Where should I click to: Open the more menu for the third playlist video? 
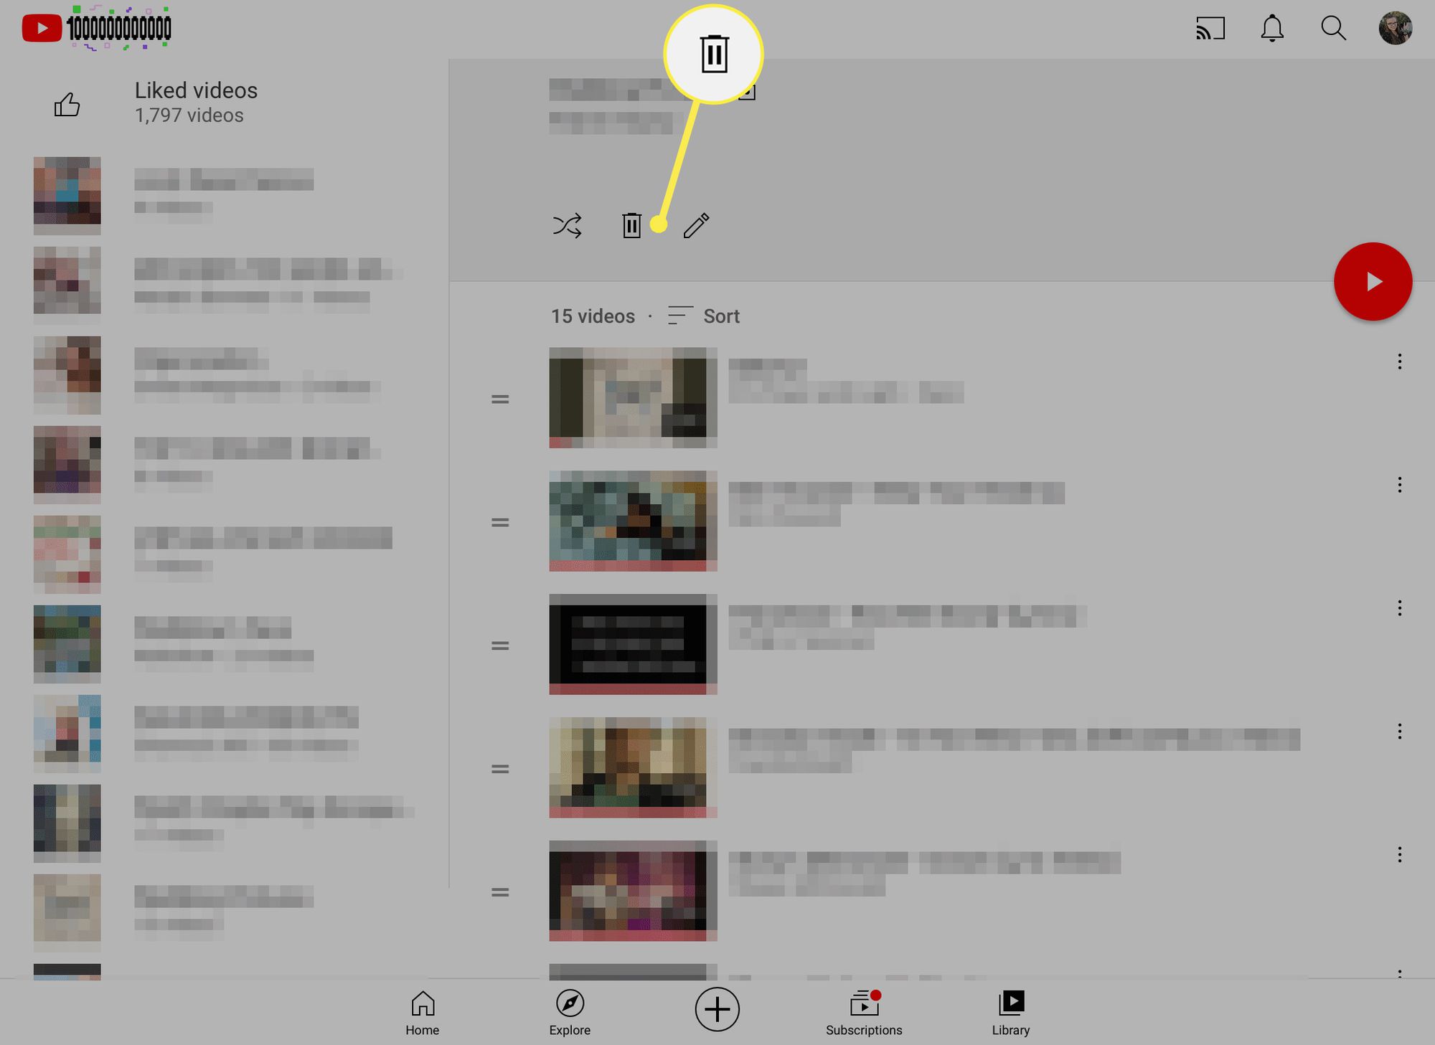[x=1399, y=608]
